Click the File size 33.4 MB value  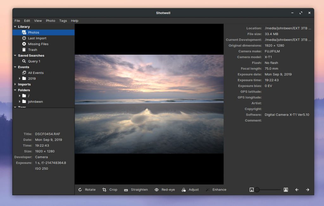(x=271, y=34)
